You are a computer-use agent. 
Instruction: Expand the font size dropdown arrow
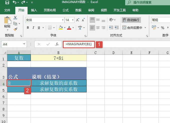pos(73,20)
